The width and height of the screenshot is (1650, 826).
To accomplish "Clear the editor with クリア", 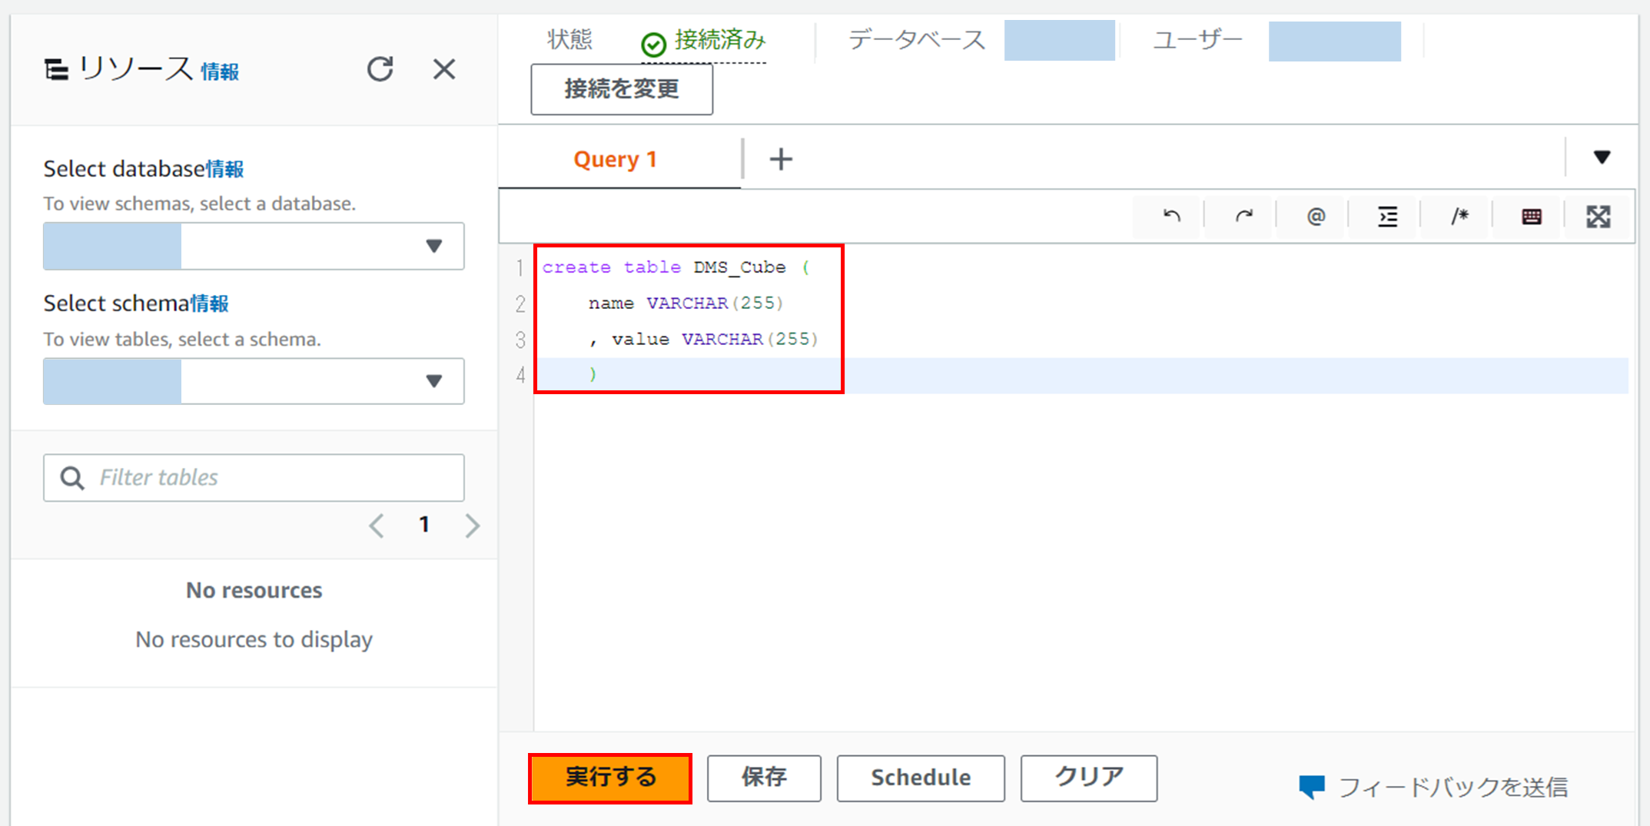I will 1089,778.
